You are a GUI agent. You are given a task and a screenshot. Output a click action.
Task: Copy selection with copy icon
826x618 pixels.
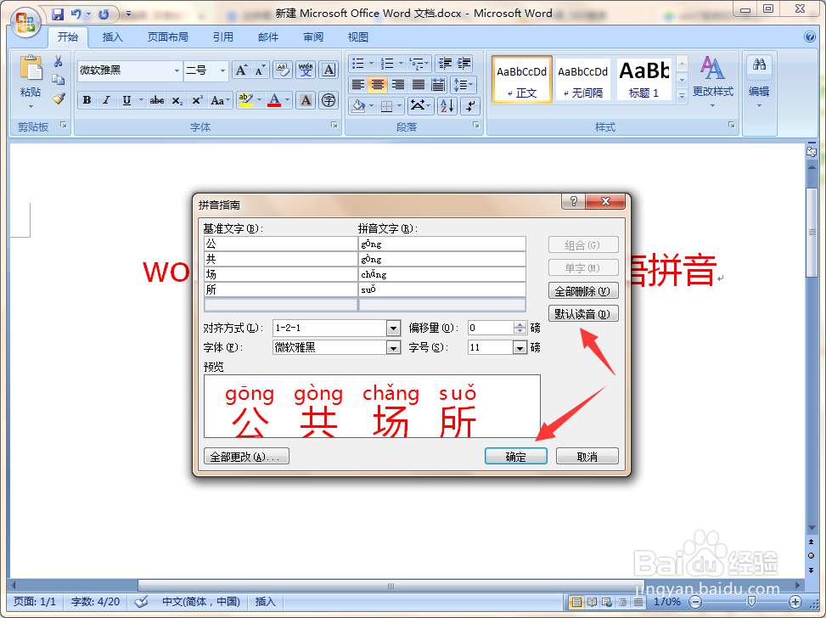(59, 80)
